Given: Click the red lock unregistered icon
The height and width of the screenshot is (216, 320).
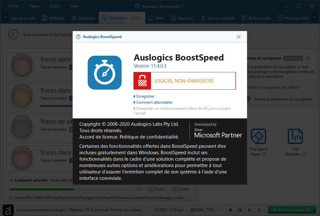Looking at the screenshot, I should 142,81.
